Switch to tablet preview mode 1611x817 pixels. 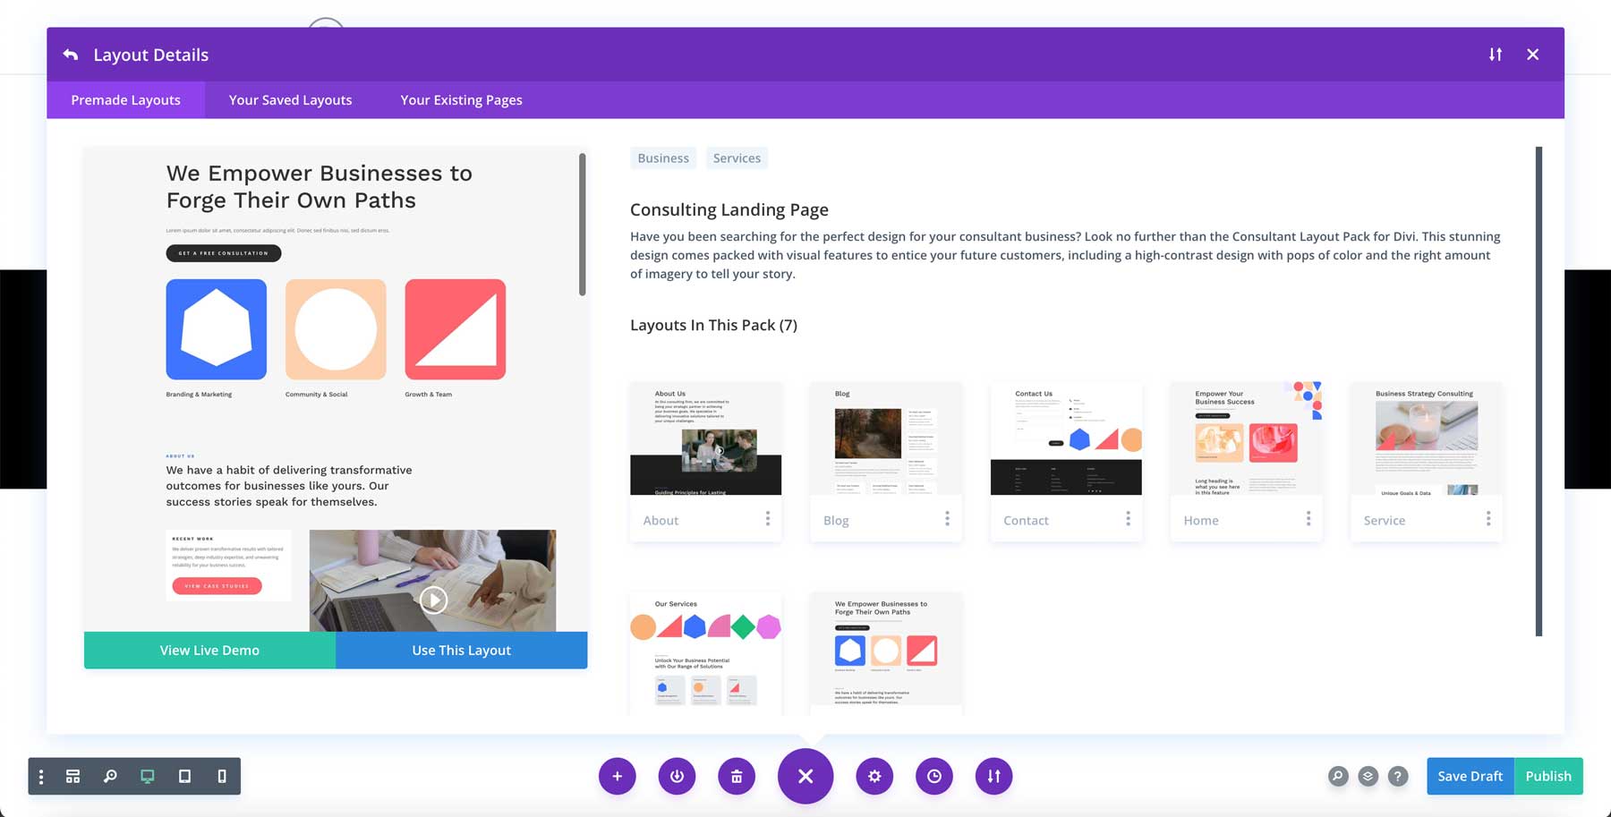pyautogui.click(x=184, y=776)
